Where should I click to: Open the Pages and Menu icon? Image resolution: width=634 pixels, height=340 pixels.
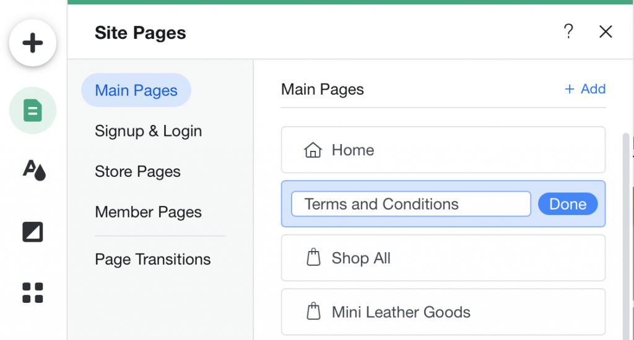pyautogui.click(x=32, y=111)
